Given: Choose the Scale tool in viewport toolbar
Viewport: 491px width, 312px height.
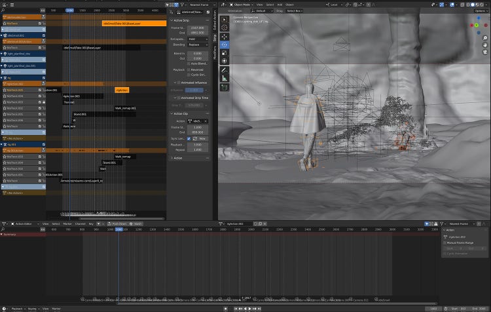Looking at the screenshot, I should point(224,53).
